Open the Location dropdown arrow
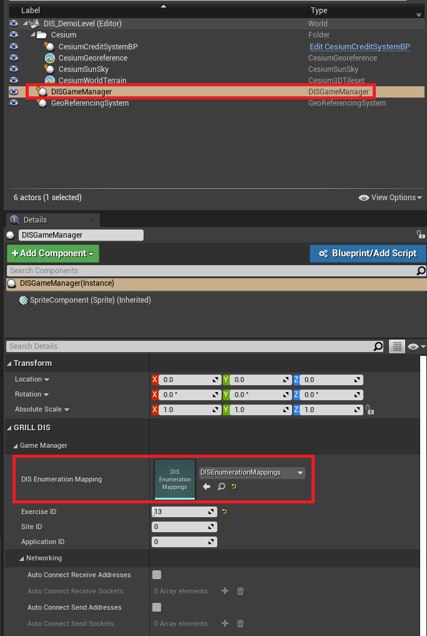Viewport: 427px width, 636px height. (47, 380)
